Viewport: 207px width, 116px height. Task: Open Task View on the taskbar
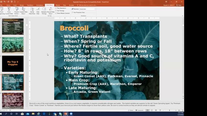[x=16, y=114]
